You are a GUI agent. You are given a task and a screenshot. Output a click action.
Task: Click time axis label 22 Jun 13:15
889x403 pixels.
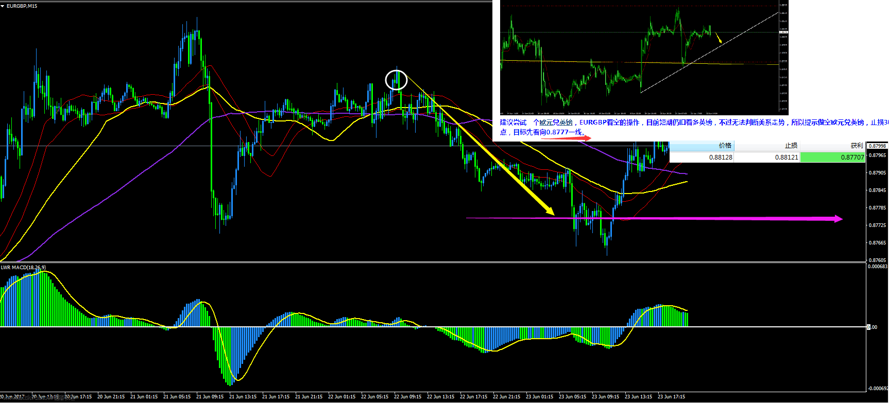point(440,397)
